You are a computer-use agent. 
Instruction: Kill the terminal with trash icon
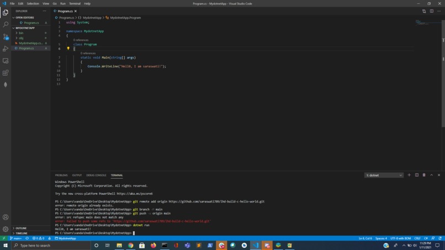(x=424, y=175)
